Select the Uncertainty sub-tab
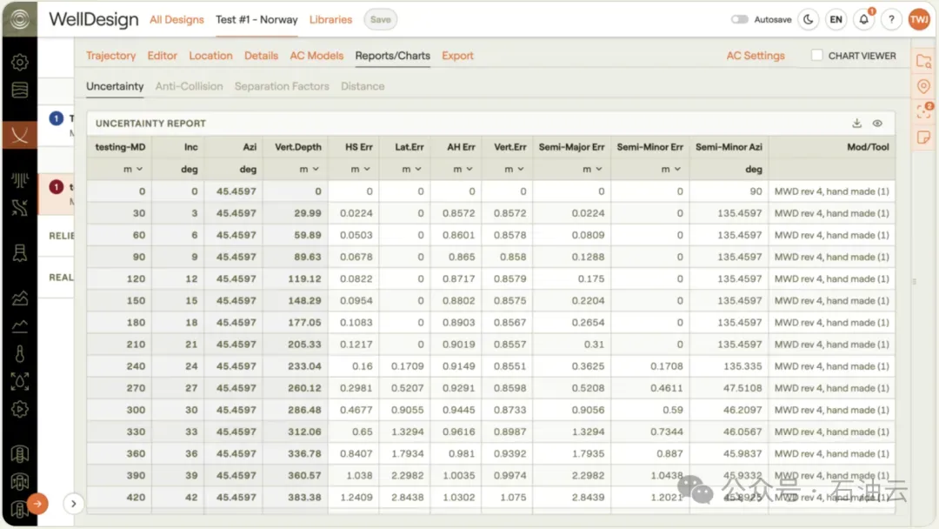This screenshot has height=529, width=939. coord(115,86)
